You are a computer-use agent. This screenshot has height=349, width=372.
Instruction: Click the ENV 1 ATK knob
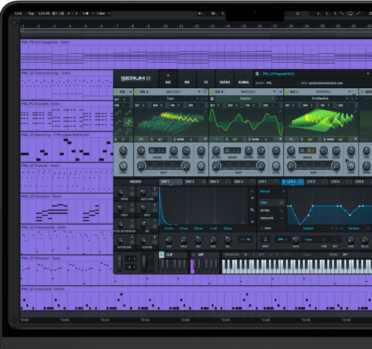click(x=169, y=240)
